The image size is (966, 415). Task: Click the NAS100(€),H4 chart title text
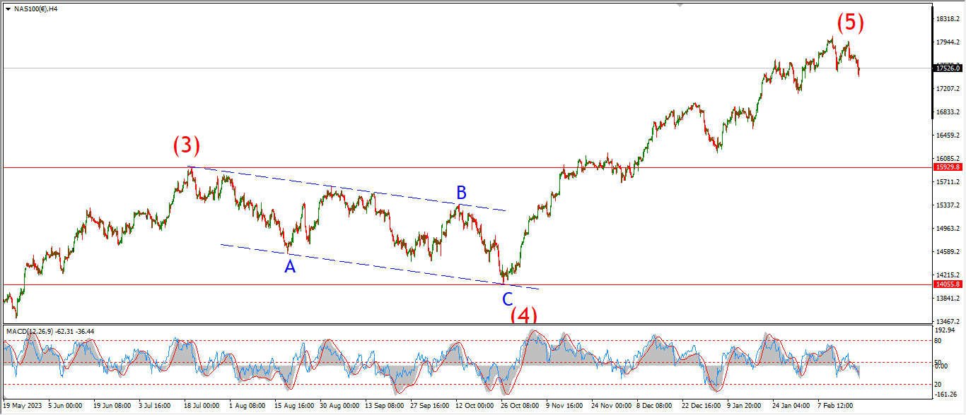(x=37, y=8)
